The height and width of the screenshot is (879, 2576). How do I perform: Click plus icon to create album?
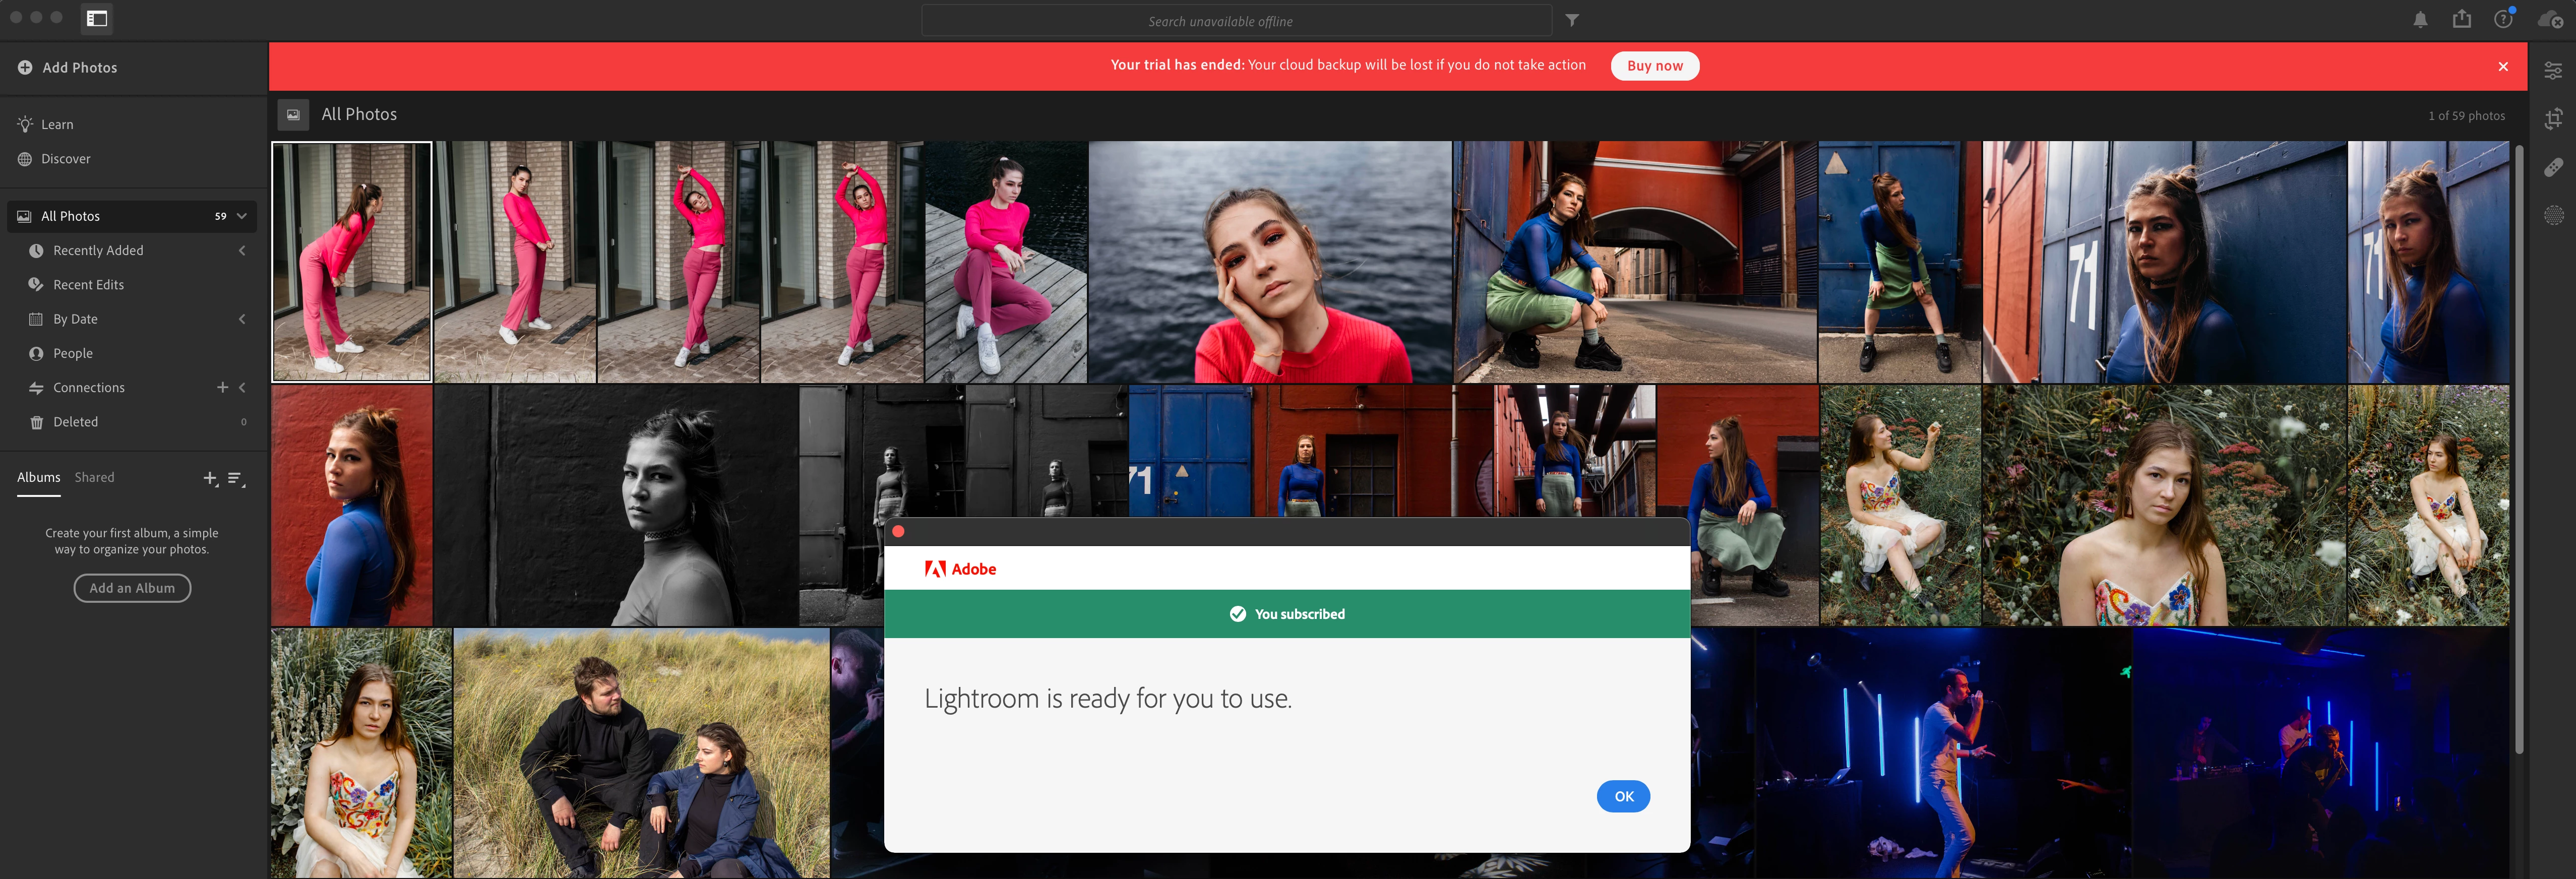(x=210, y=479)
